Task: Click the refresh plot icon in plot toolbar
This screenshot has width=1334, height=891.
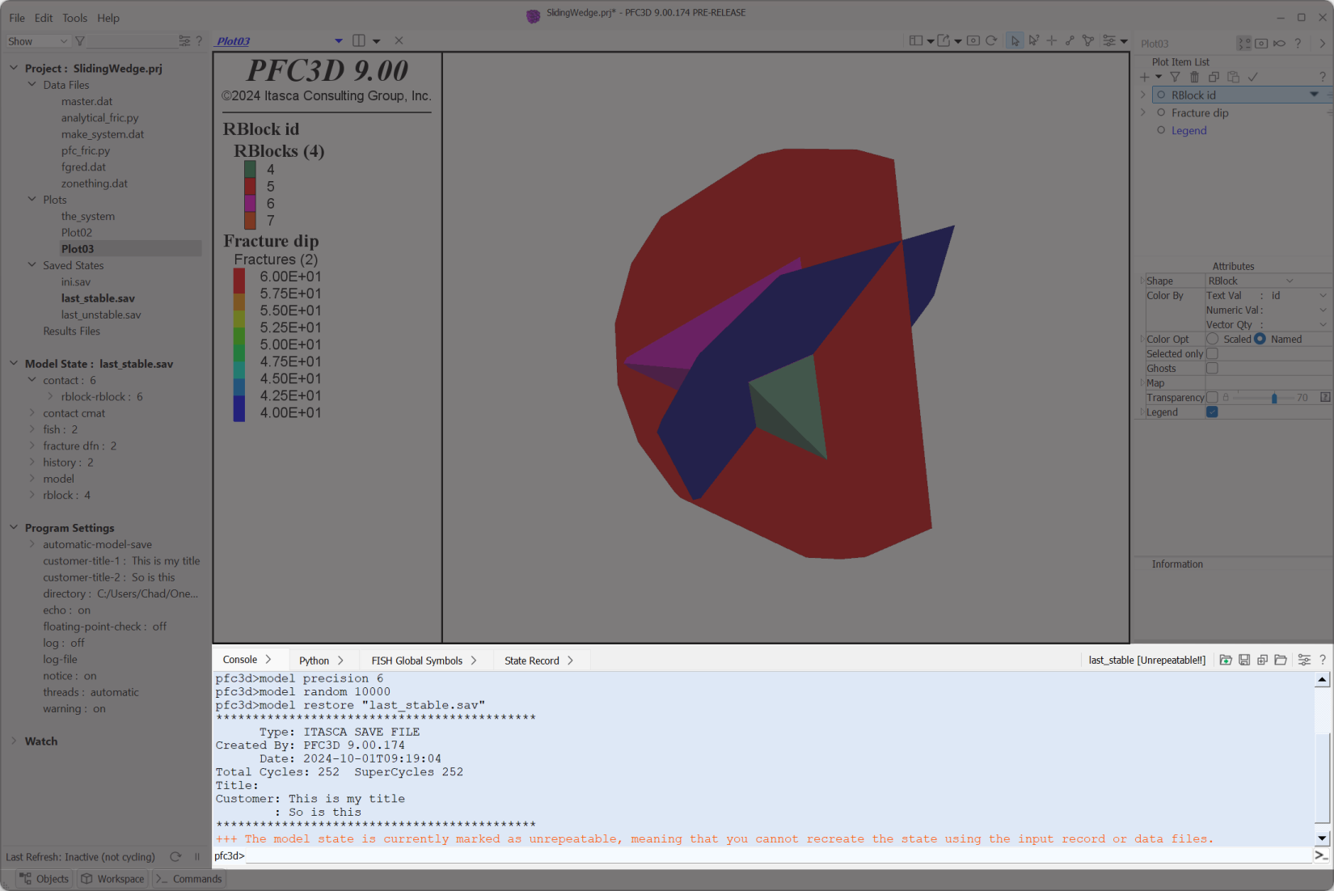Action: tap(991, 40)
